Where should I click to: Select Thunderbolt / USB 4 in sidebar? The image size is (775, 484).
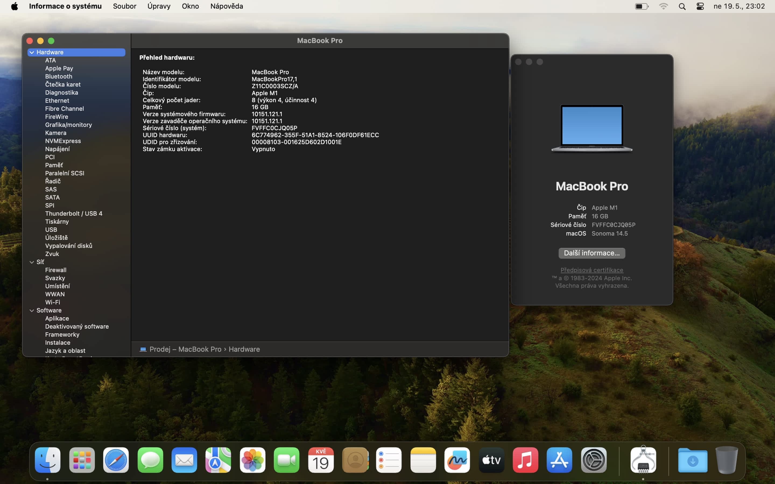74,213
